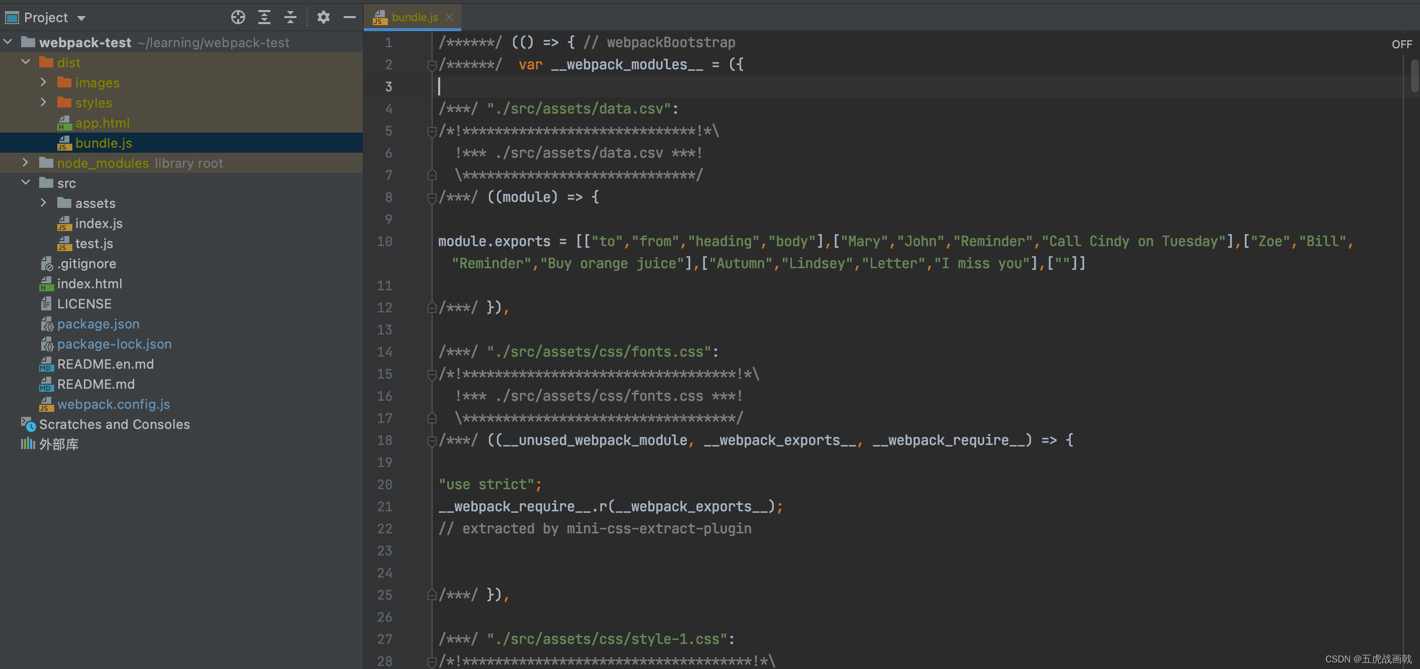Click the vertical scrollbar thumb in editor
This screenshot has width=1420, height=669.
pyautogui.click(x=1414, y=75)
